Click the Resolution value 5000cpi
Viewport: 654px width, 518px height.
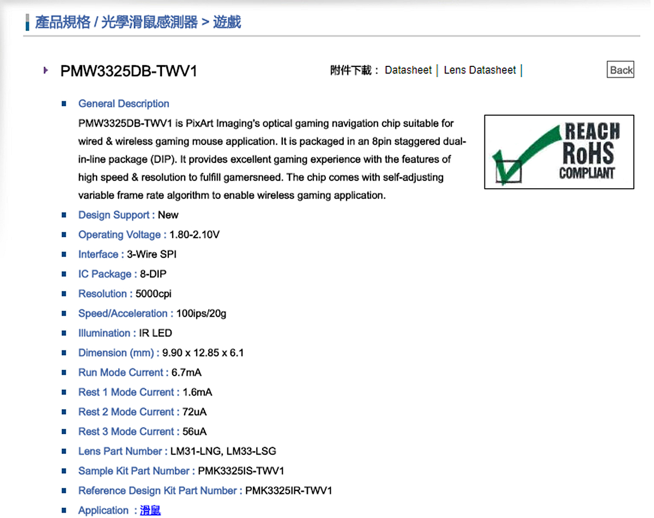pyautogui.click(x=153, y=294)
